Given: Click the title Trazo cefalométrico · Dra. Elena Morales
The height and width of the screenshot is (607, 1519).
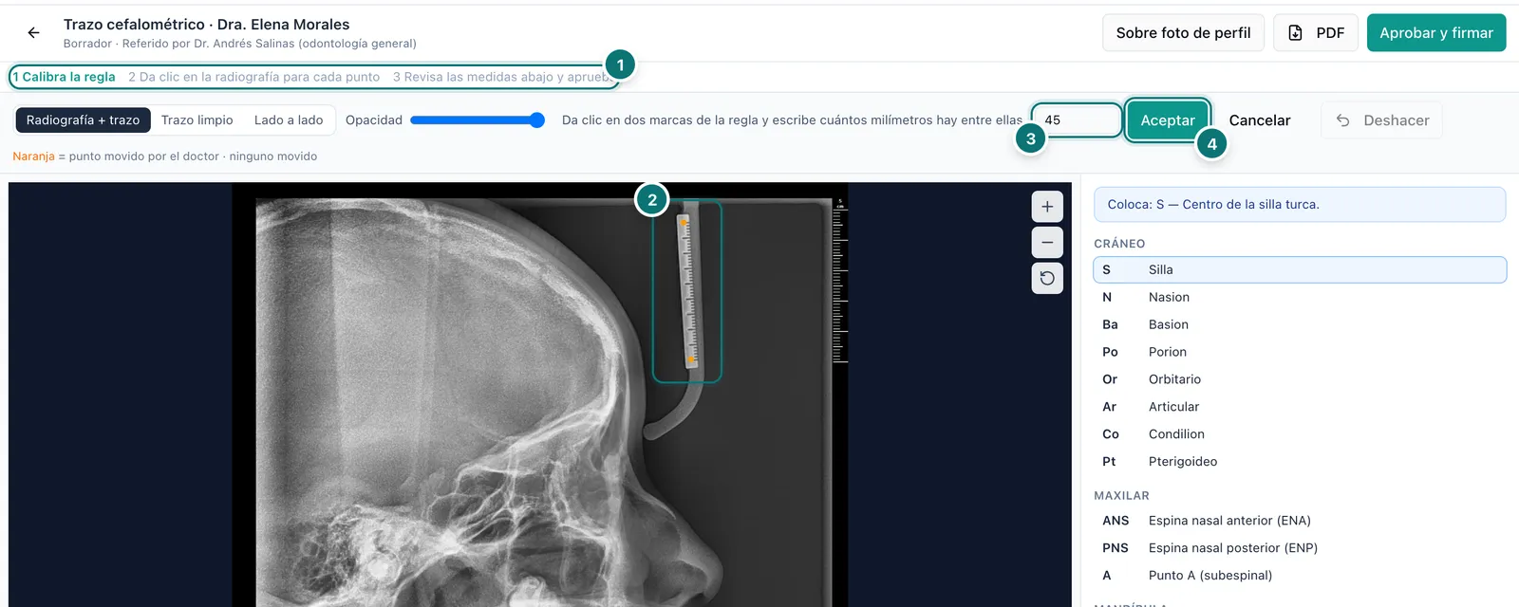Looking at the screenshot, I should click(x=206, y=25).
